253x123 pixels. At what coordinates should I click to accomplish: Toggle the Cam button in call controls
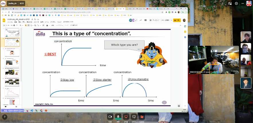pos(110,117)
